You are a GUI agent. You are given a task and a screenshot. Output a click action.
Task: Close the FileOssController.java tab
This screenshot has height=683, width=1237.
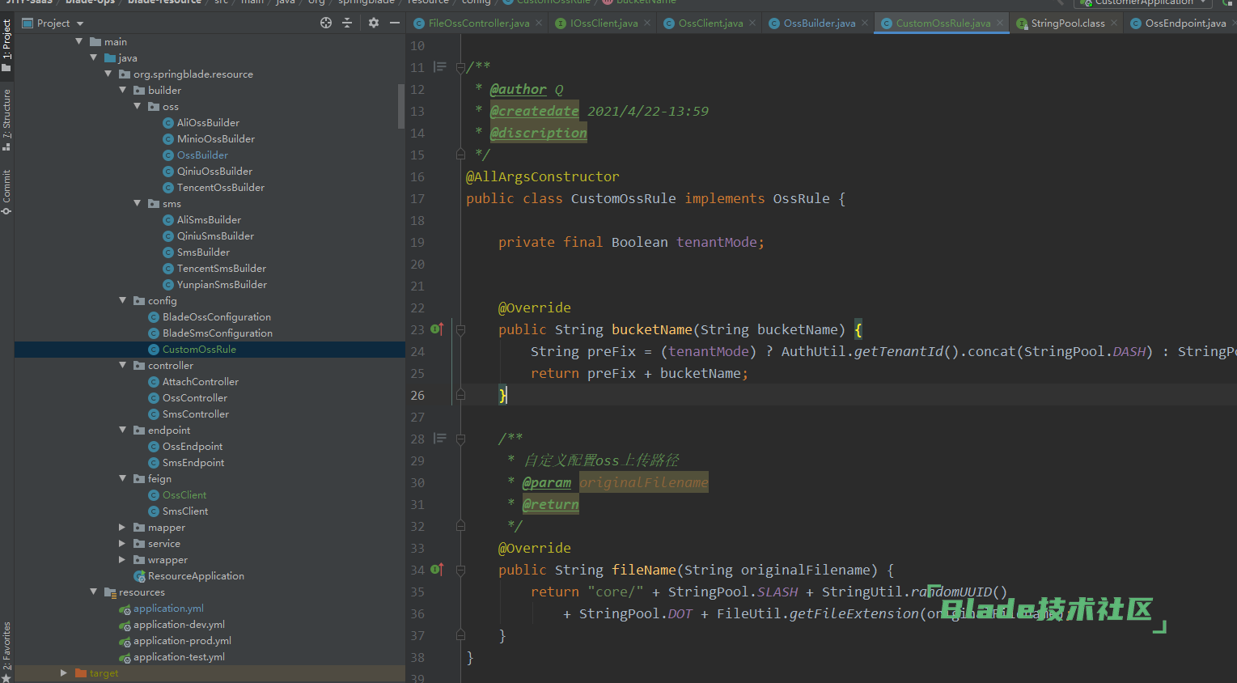pos(540,23)
